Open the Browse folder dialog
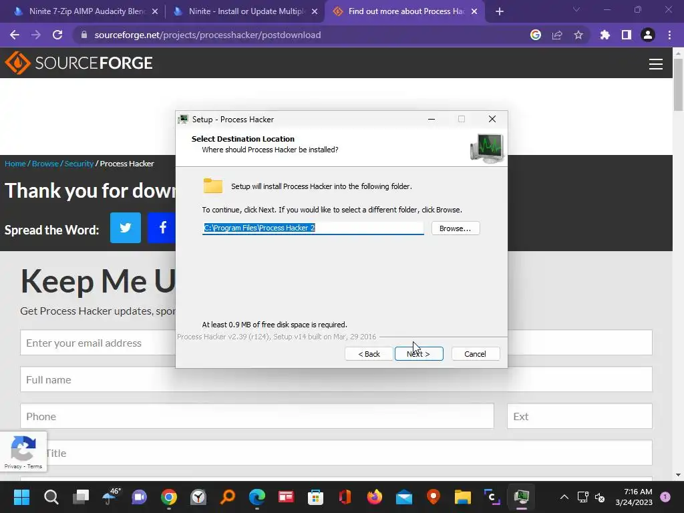 (x=456, y=228)
